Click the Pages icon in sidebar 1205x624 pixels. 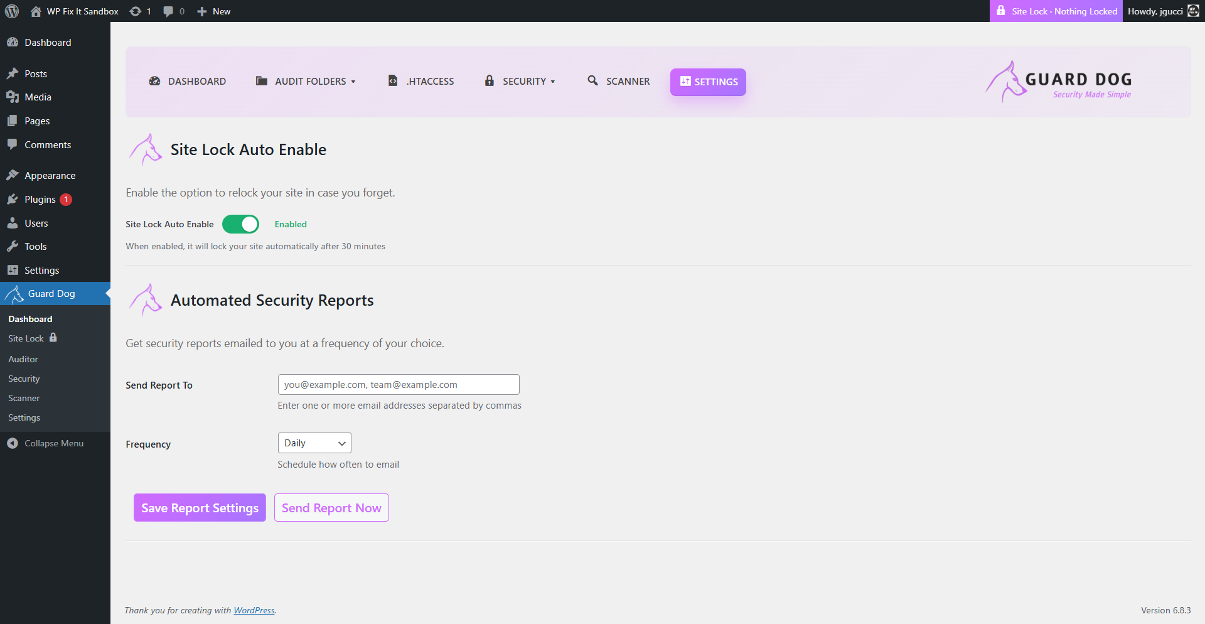[x=13, y=121]
